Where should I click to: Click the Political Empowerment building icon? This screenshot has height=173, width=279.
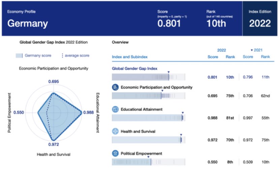pos(115,153)
